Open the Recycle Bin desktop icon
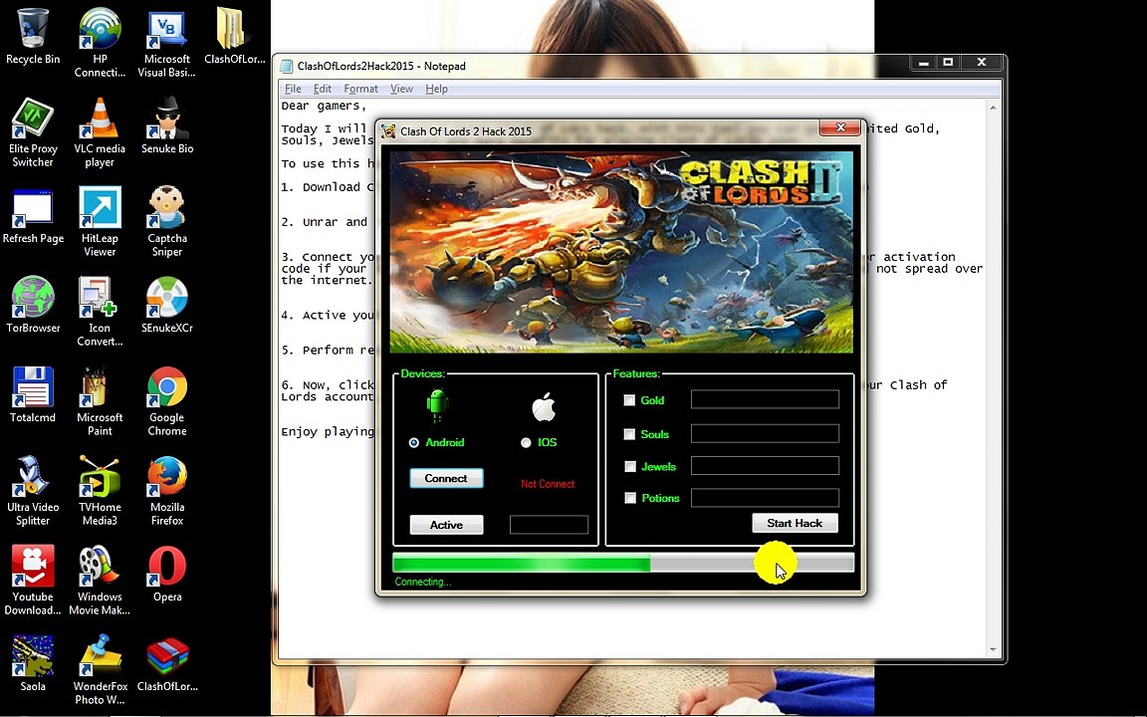This screenshot has height=717, width=1147. [x=32, y=37]
